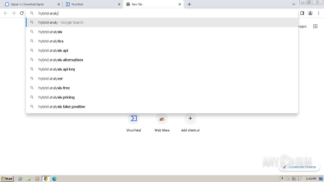Pick 'hybrid analysis alternatives' suggestion
Viewport: 324px width, 182px height.
pos(162,60)
